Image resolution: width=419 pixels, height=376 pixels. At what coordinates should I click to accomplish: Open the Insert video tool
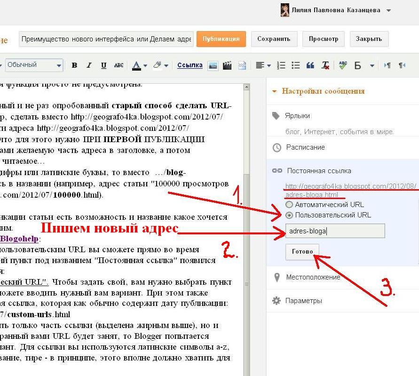coord(227,65)
